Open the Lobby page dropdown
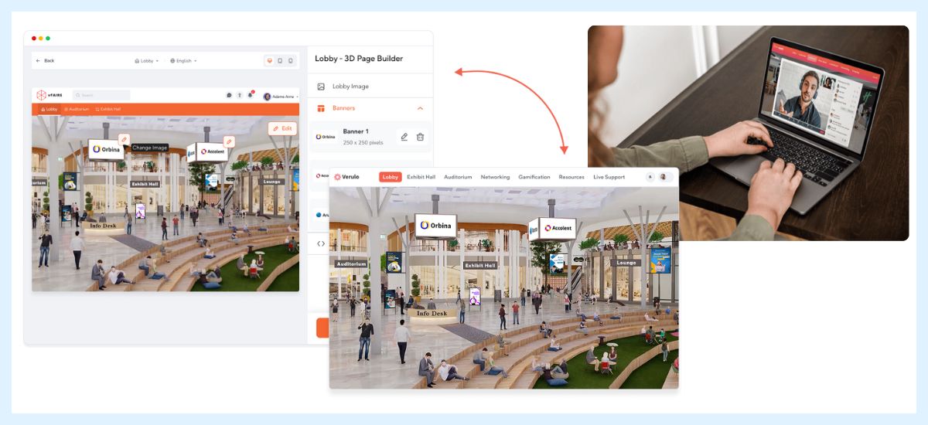 tap(146, 60)
